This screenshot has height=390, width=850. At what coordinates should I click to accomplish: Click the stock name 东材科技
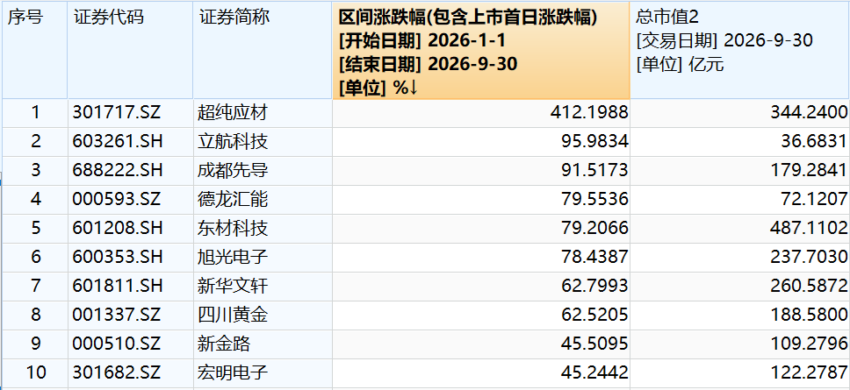233,228
